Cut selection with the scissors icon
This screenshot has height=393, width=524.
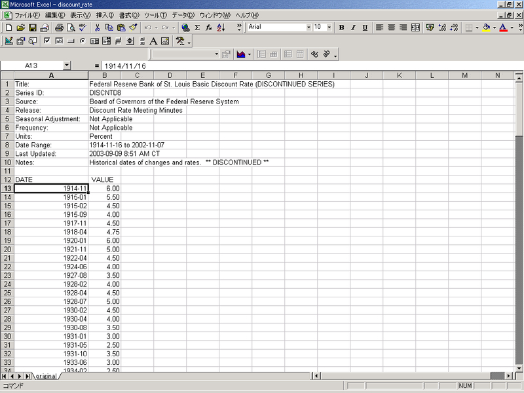97,28
